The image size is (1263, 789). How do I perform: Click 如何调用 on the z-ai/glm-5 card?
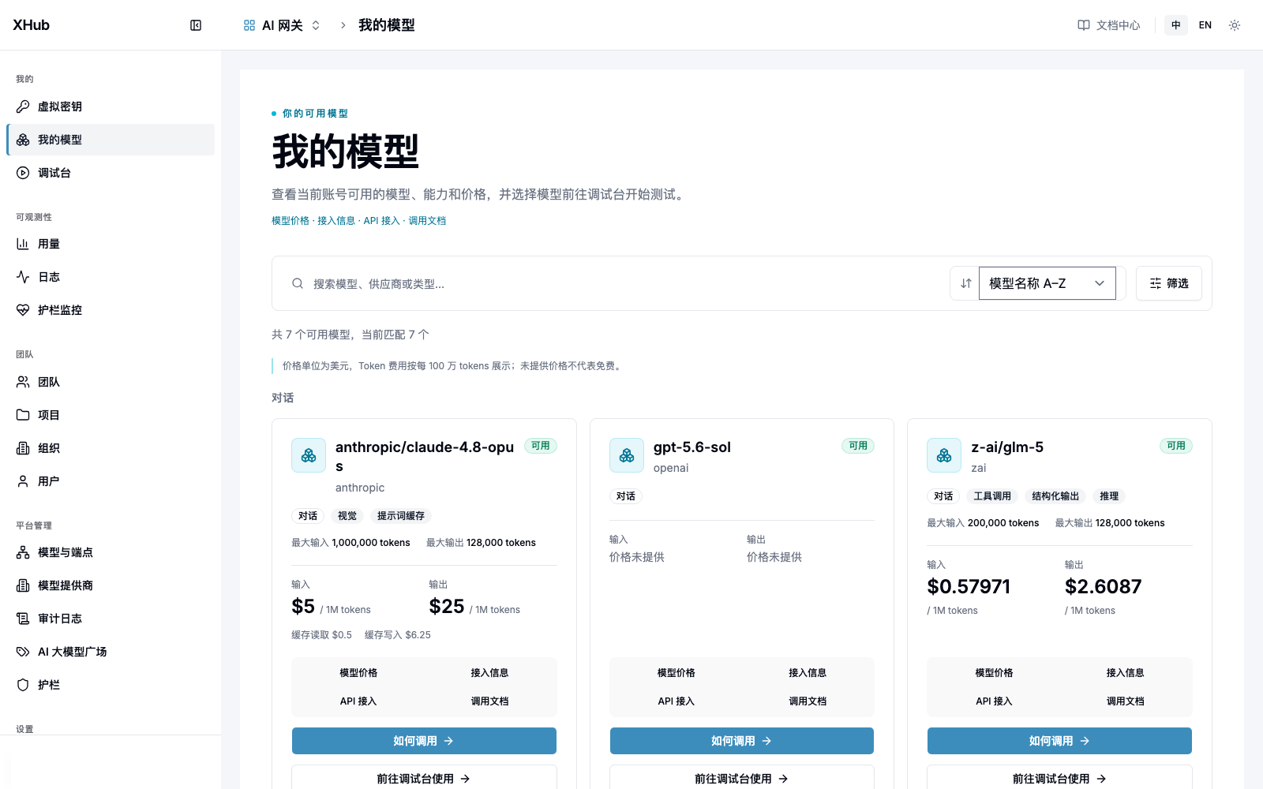click(1059, 741)
